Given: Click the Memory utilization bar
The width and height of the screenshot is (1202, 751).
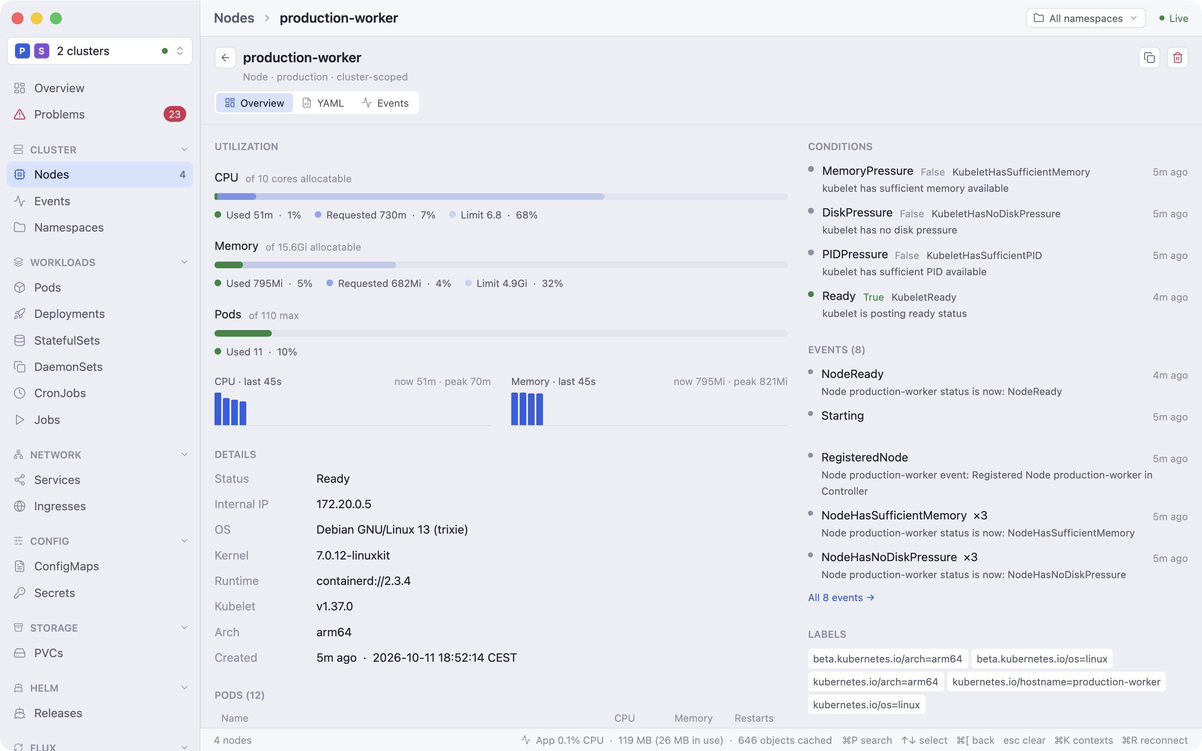Looking at the screenshot, I should coord(501,265).
